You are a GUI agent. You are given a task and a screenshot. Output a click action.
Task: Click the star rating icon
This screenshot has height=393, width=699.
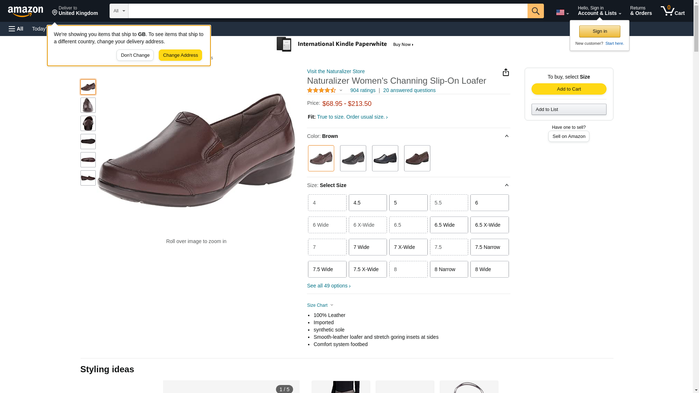pos(321,90)
